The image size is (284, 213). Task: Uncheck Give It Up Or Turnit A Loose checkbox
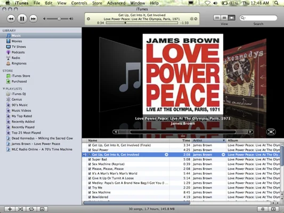[x=90, y=178]
